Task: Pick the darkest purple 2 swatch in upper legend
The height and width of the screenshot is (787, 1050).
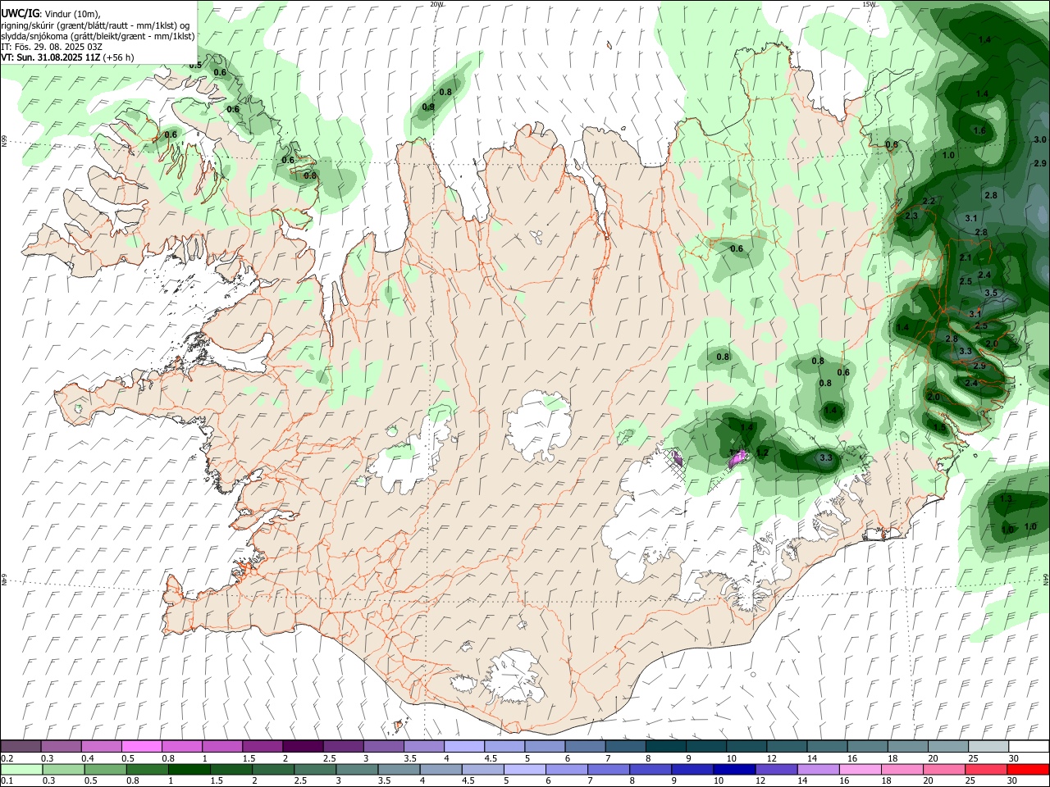Action: [303, 746]
